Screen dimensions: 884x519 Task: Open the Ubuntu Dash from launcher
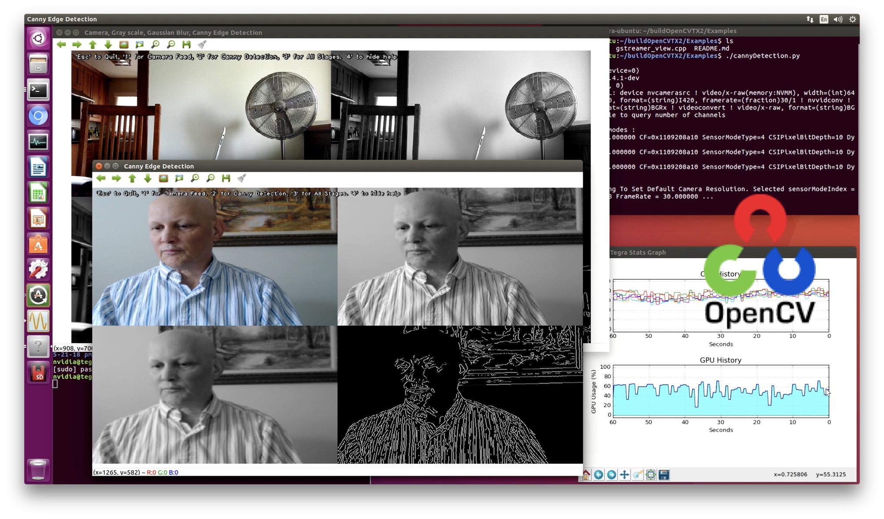38,38
